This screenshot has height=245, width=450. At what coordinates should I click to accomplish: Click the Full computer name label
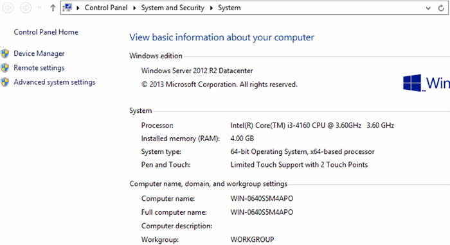point(174,212)
